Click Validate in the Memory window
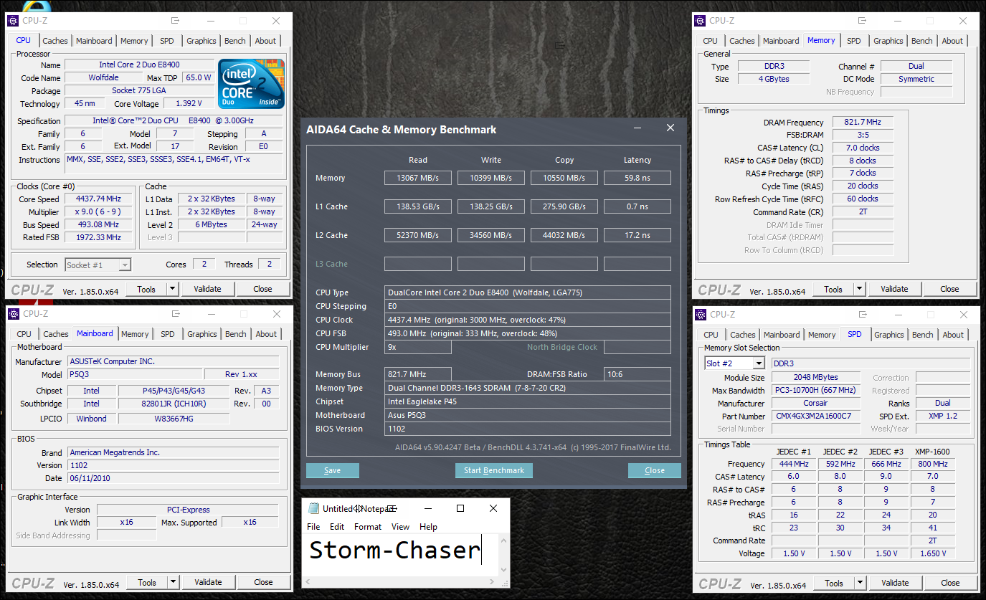986x600 pixels. click(x=894, y=289)
